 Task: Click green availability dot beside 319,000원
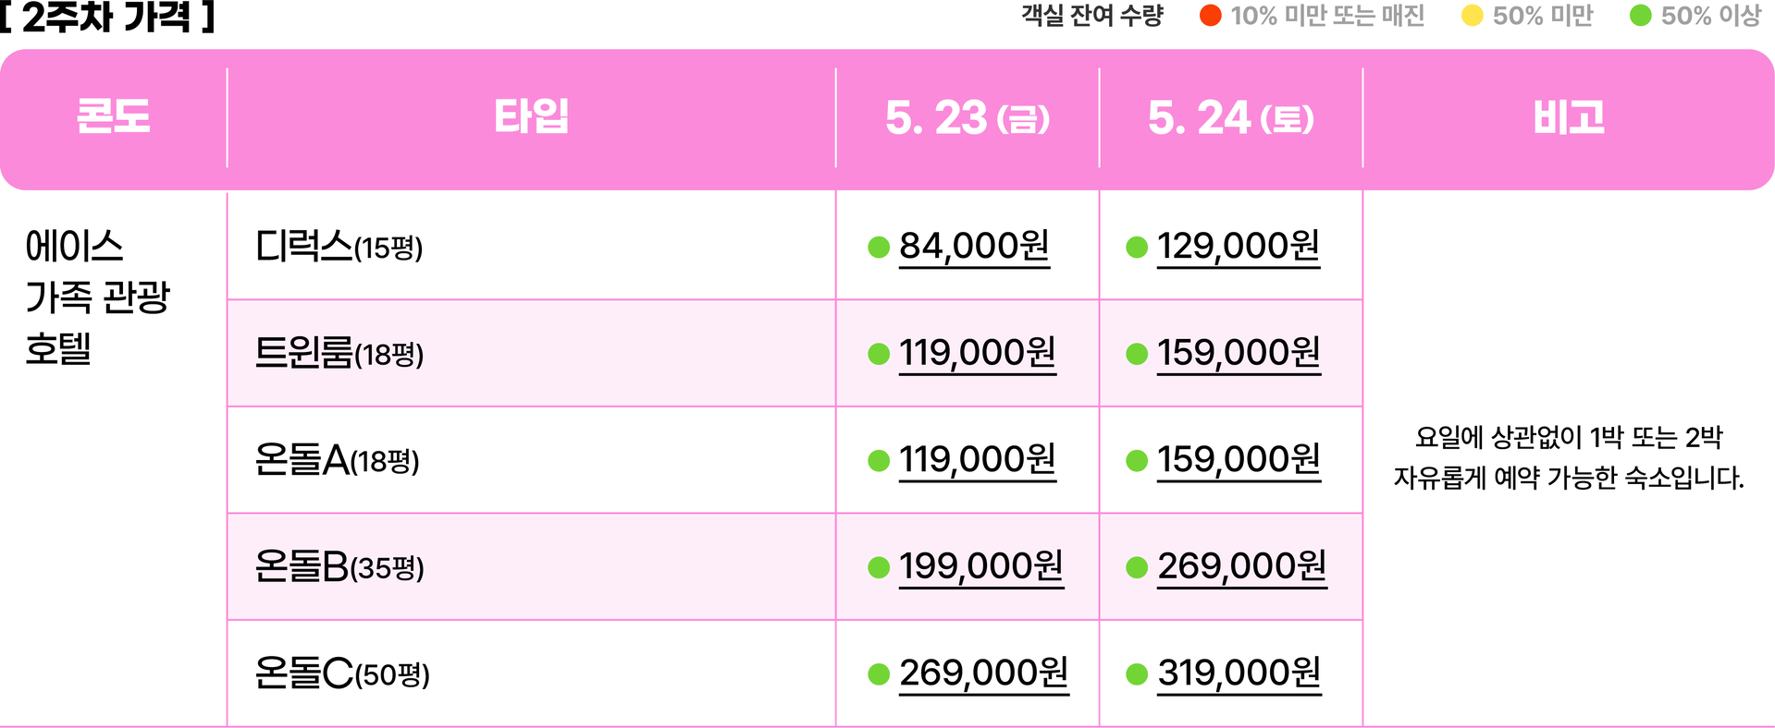(1137, 674)
